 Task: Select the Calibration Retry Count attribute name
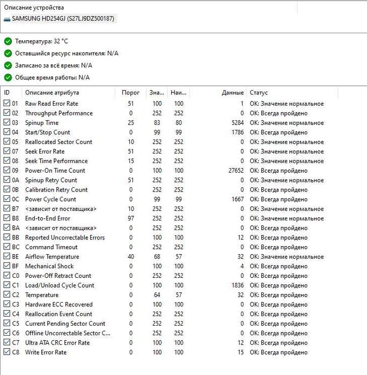click(x=56, y=190)
